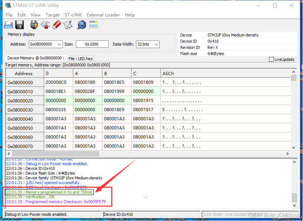Click log line Device flash Size : 64KBytes

[x=40, y=173]
